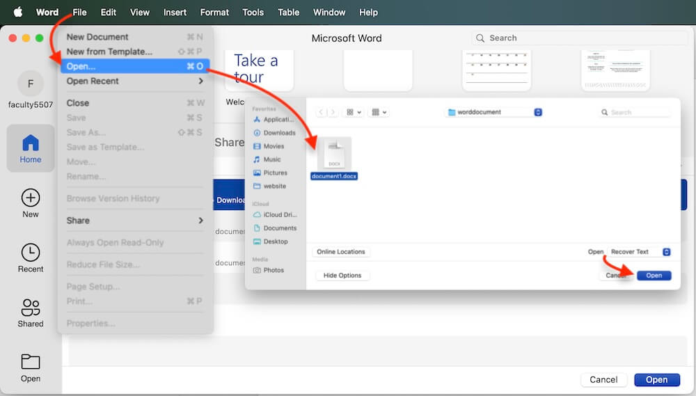Focus the Microsoft Word Search field

pyautogui.click(x=579, y=38)
